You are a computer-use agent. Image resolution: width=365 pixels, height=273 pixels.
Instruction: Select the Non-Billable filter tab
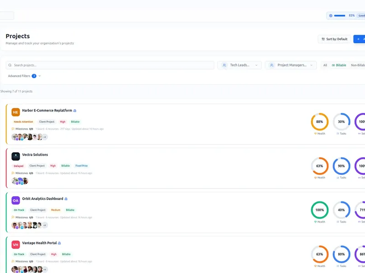click(x=358, y=65)
